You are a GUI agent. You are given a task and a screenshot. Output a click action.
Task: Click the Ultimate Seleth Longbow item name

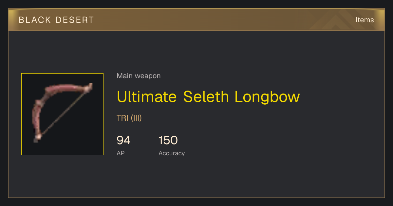coord(208,97)
